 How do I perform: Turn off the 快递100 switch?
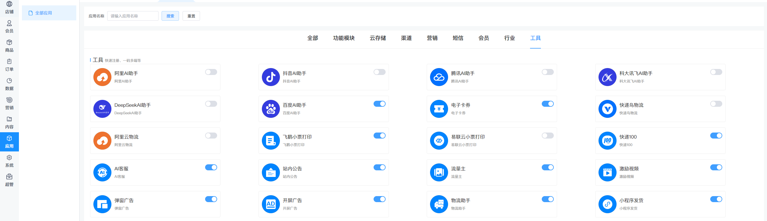click(x=716, y=136)
